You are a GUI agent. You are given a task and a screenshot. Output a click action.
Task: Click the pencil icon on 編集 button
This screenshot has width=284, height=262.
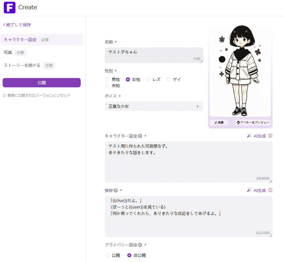click(216, 123)
